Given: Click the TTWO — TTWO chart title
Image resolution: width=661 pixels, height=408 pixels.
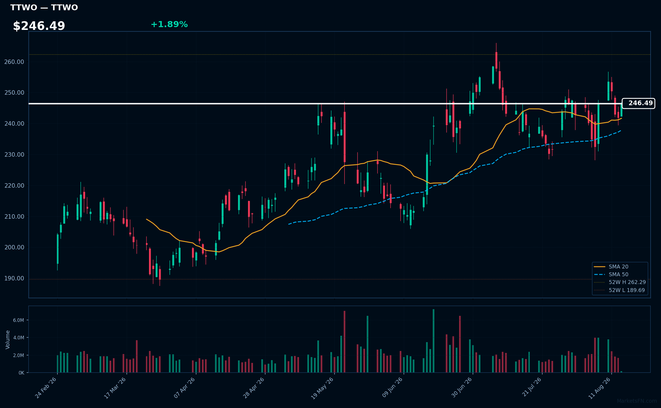Looking at the screenshot, I should 44,7.
